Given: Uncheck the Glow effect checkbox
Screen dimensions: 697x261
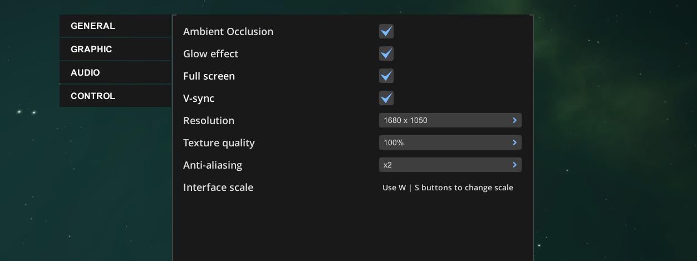Looking at the screenshot, I should pyautogui.click(x=386, y=53).
